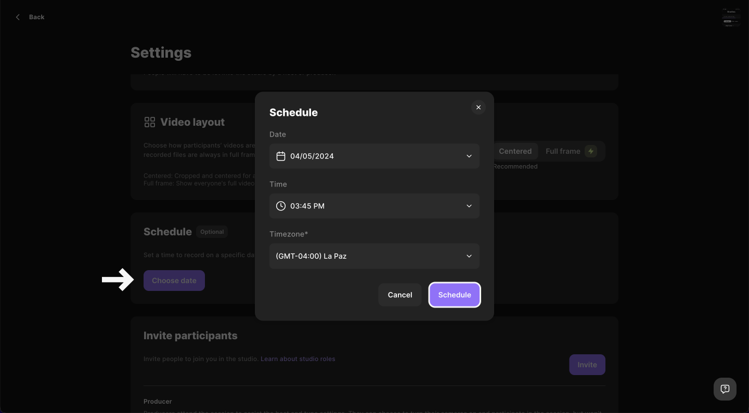Screen dimensions: 749x413
Task: Go Back to previous page
Action: pos(30,17)
